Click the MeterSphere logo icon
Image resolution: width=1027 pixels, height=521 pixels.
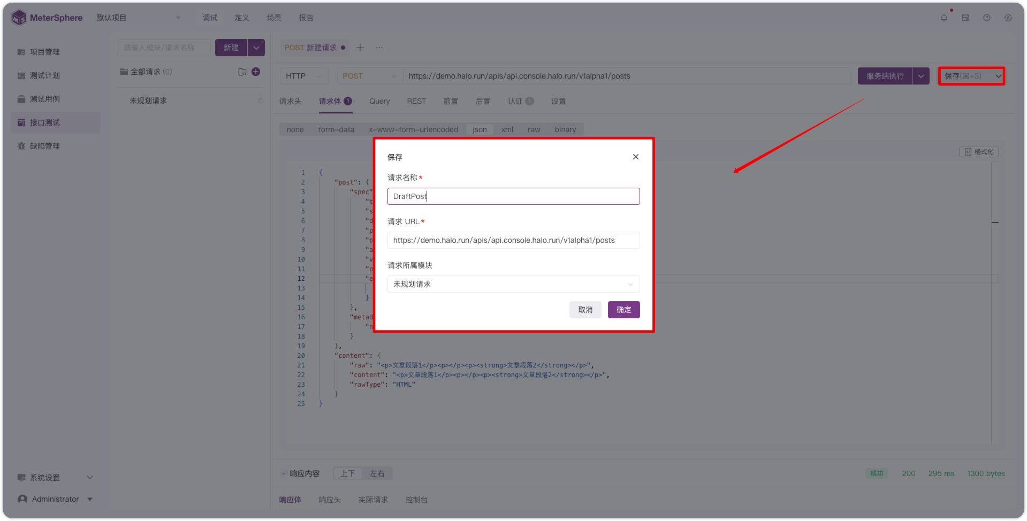(19, 18)
